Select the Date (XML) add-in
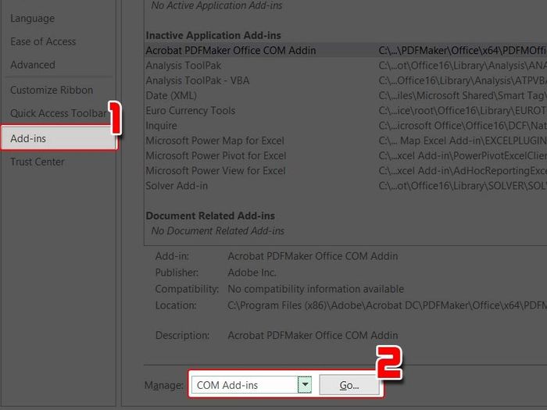This screenshot has height=410, width=547. pos(171,95)
